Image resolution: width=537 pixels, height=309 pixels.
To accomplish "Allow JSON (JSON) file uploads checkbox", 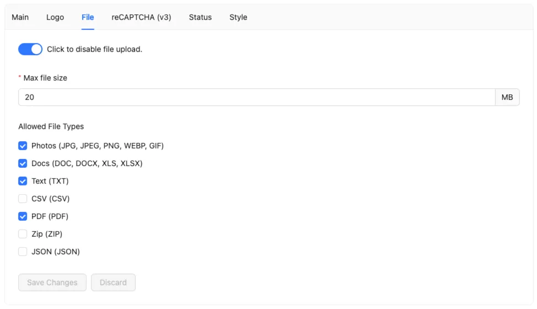I will click(23, 252).
